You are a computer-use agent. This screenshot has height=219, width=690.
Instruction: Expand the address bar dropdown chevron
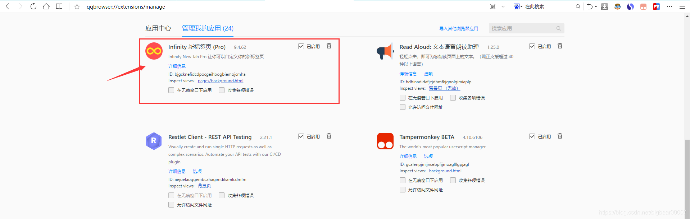coord(503,6)
